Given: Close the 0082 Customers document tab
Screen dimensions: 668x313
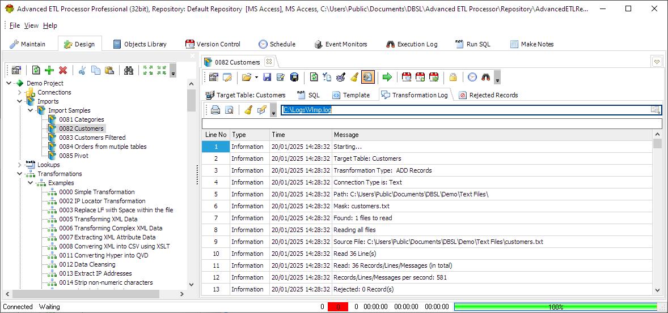Looking at the screenshot, I should 269,62.
